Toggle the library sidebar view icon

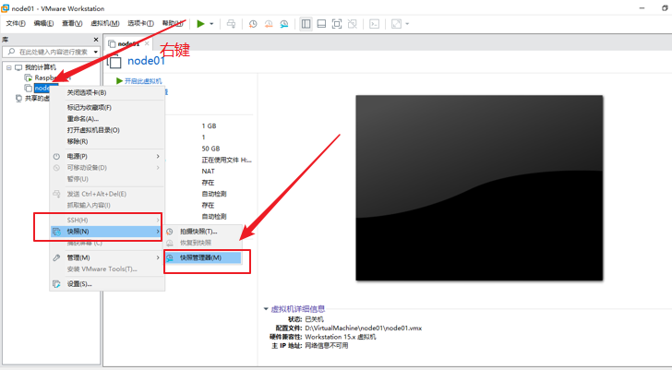click(x=306, y=24)
